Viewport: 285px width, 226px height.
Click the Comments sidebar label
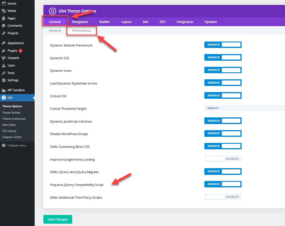[x=15, y=26]
